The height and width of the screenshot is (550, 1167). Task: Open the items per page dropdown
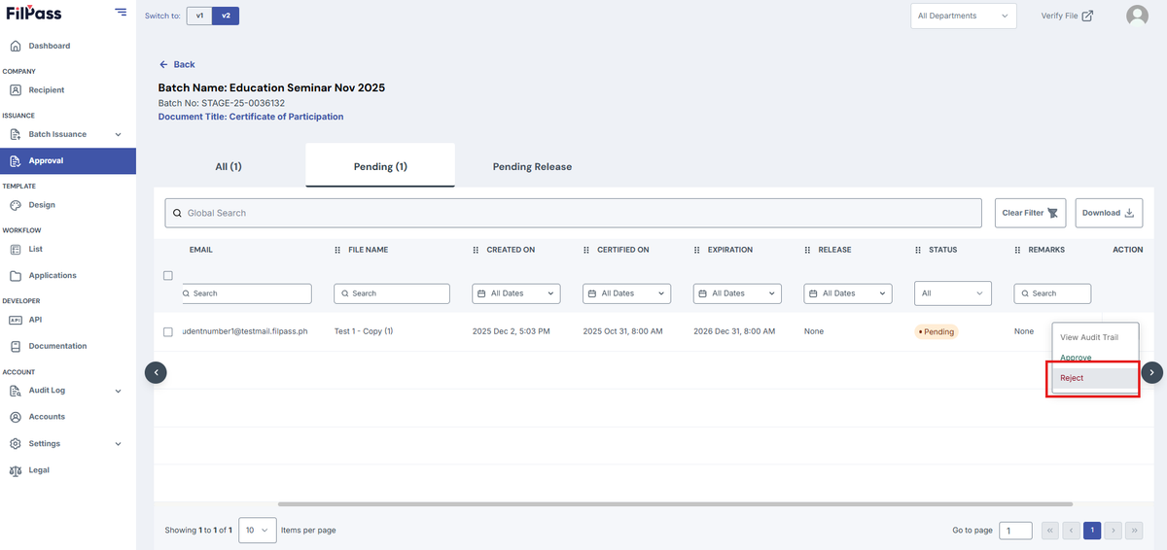click(258, 531)
